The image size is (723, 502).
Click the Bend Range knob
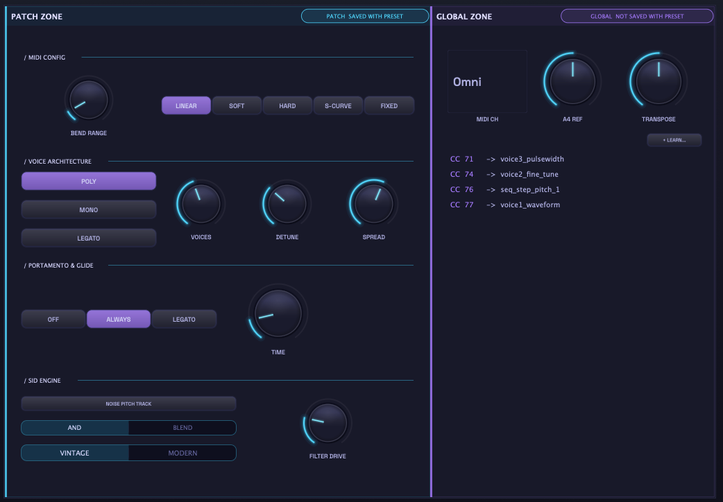coord(89,100)
